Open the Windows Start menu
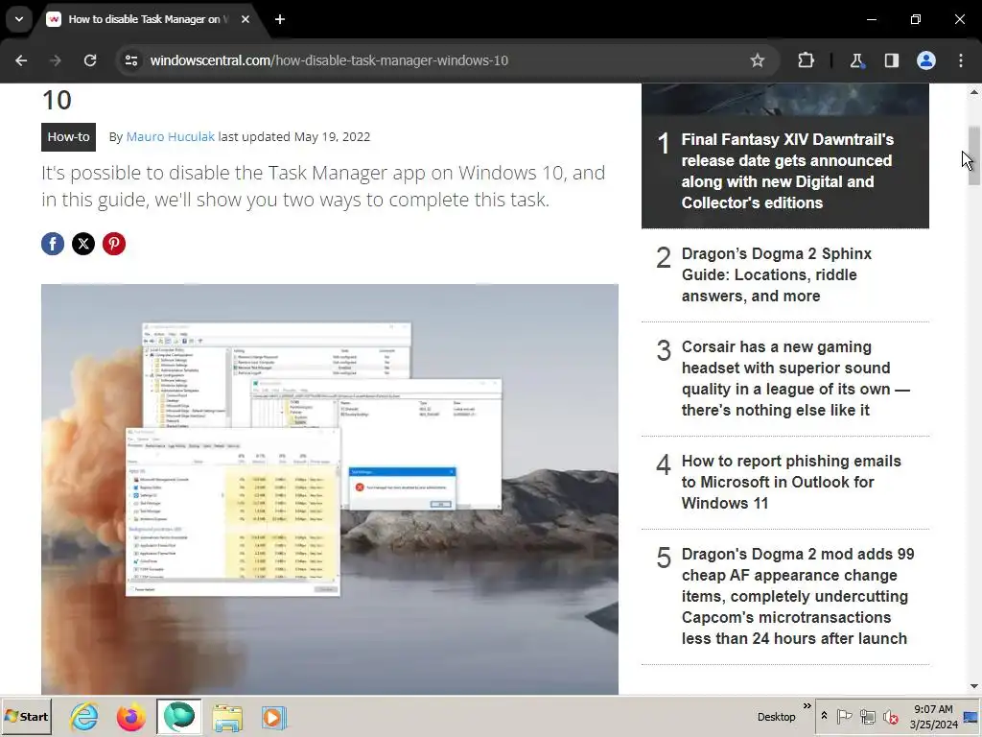This screenshot has height=737, width=982. coord(26,717)
